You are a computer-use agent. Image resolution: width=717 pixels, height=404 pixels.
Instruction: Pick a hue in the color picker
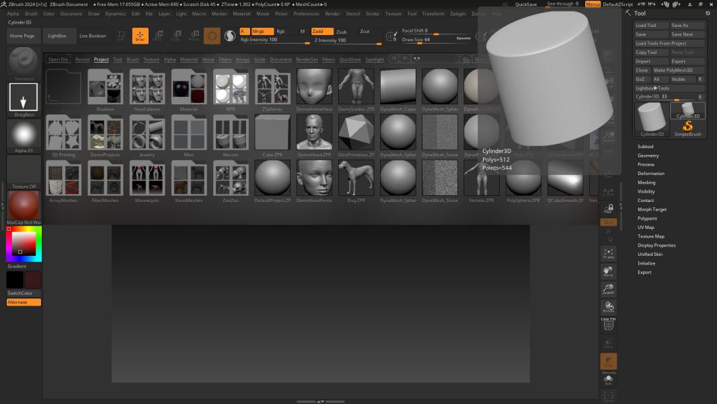pos(24,244)
